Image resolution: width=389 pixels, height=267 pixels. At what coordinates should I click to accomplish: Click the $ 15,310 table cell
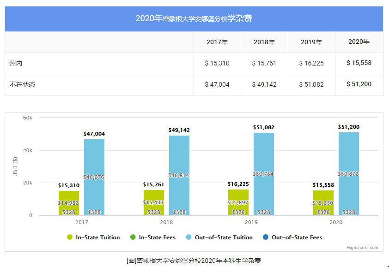pos(217,63)
